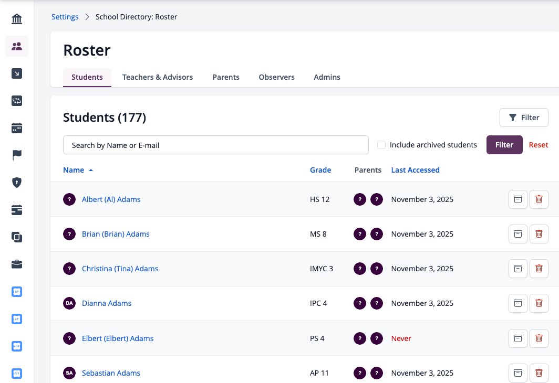This screenshot has width=559, height=383.
Task: Sort the roster by Name column
Action: pos(74,170)
